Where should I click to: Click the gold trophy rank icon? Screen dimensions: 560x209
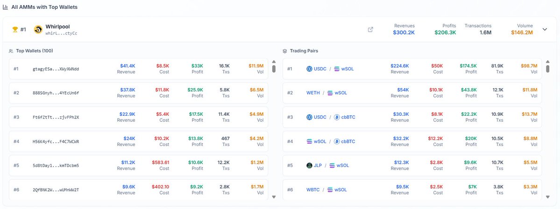(x=15, y=29)
